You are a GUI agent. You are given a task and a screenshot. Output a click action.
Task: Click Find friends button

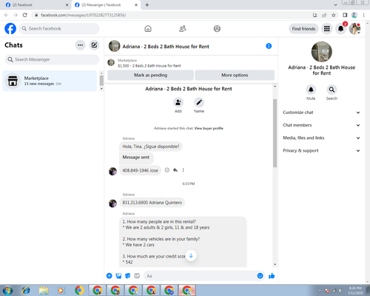(303, 29)
